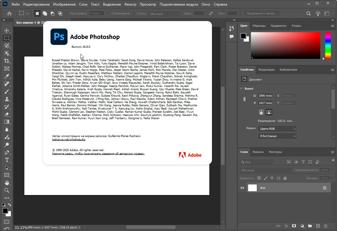Open the 8 бит/канал dropdown
The width and height of the screenshot is (337, 231).
coord(277,136)
